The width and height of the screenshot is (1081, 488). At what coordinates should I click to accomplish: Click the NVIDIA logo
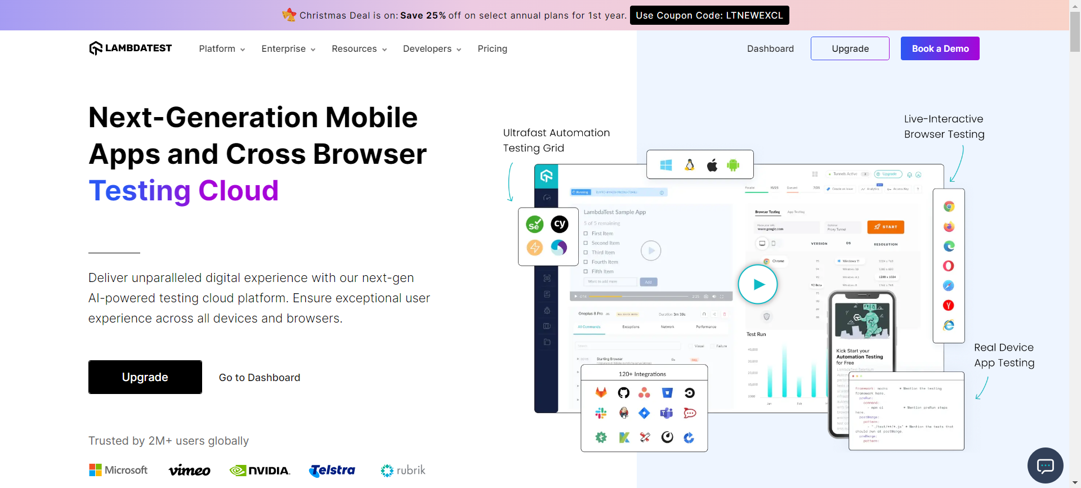pos(260,471)
